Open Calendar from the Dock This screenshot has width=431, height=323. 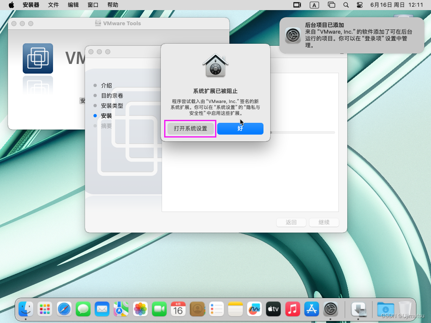click(178, 309)
